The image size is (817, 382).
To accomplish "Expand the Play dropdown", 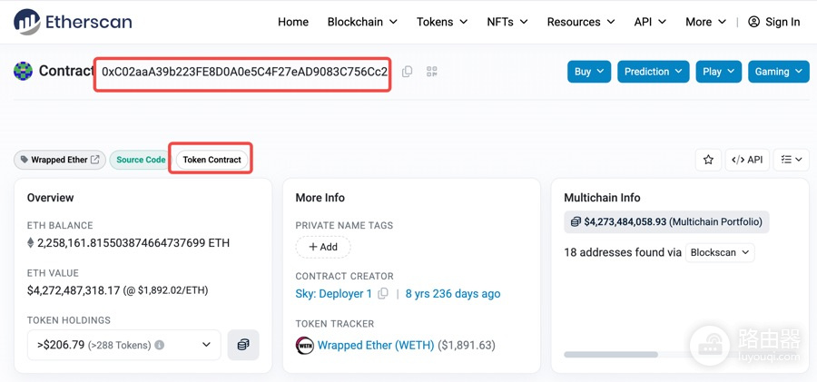I will point(719,72).
